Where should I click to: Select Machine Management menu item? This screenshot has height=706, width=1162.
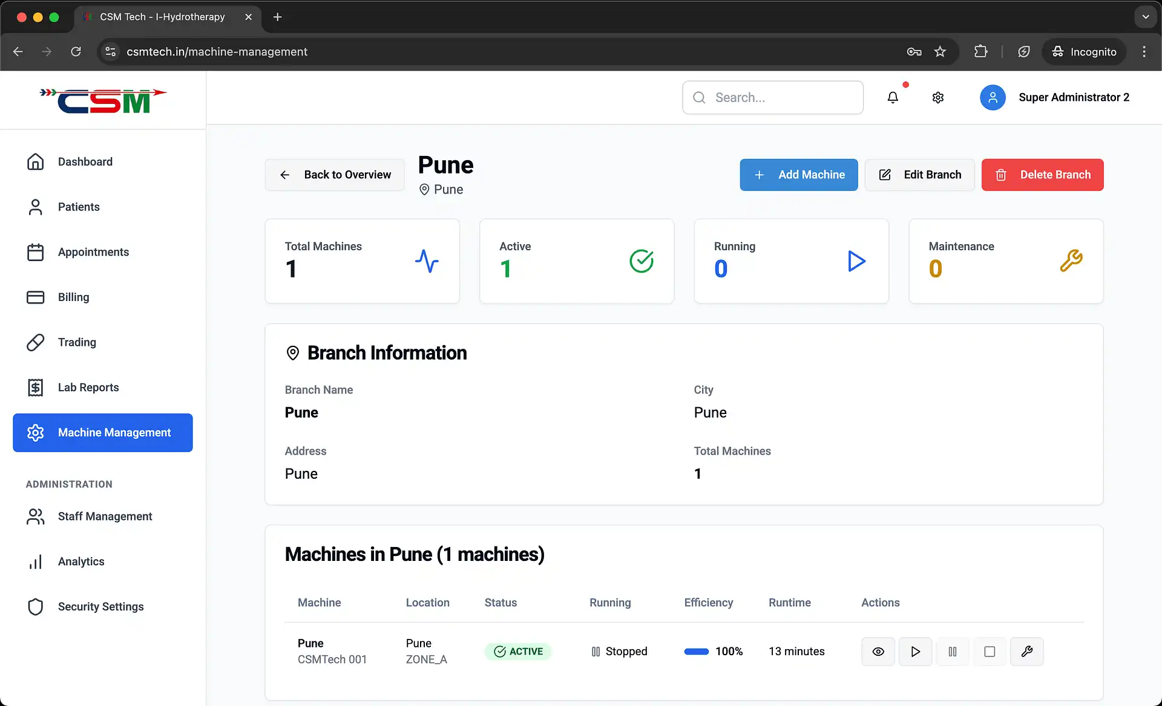[x=103, y=433]
